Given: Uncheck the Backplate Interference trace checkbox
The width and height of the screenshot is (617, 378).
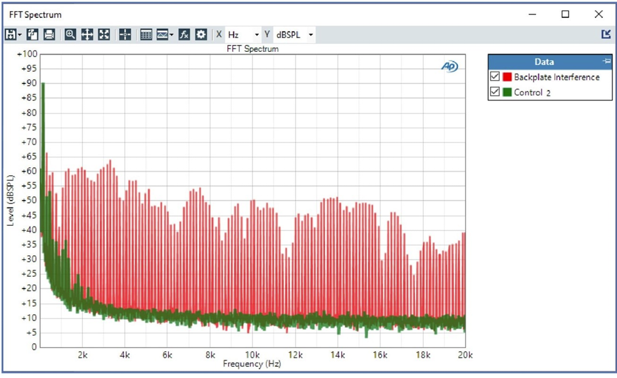Looking at the screenshot, I should click(495, 77).
